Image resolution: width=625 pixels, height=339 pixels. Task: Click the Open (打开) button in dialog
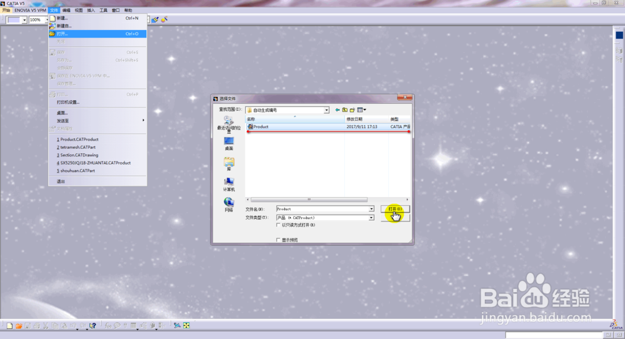(395, 209)
